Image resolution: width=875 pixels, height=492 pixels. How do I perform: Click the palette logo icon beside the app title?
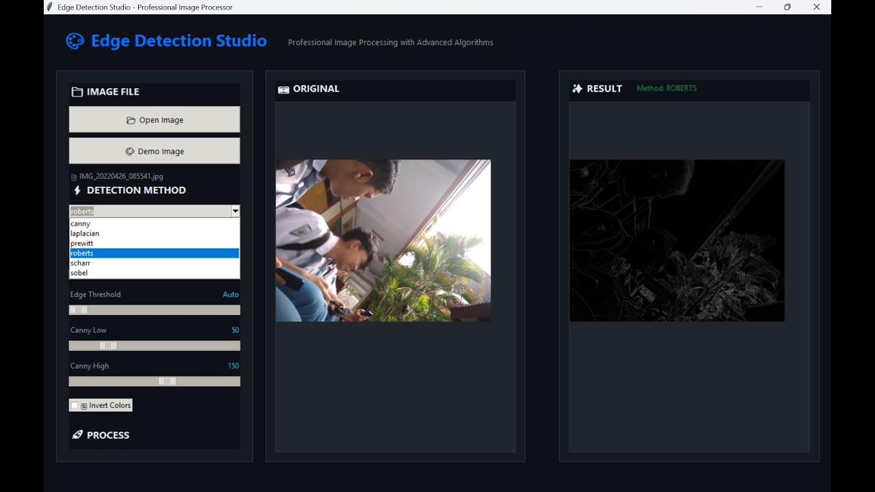[x=75, y=41]
